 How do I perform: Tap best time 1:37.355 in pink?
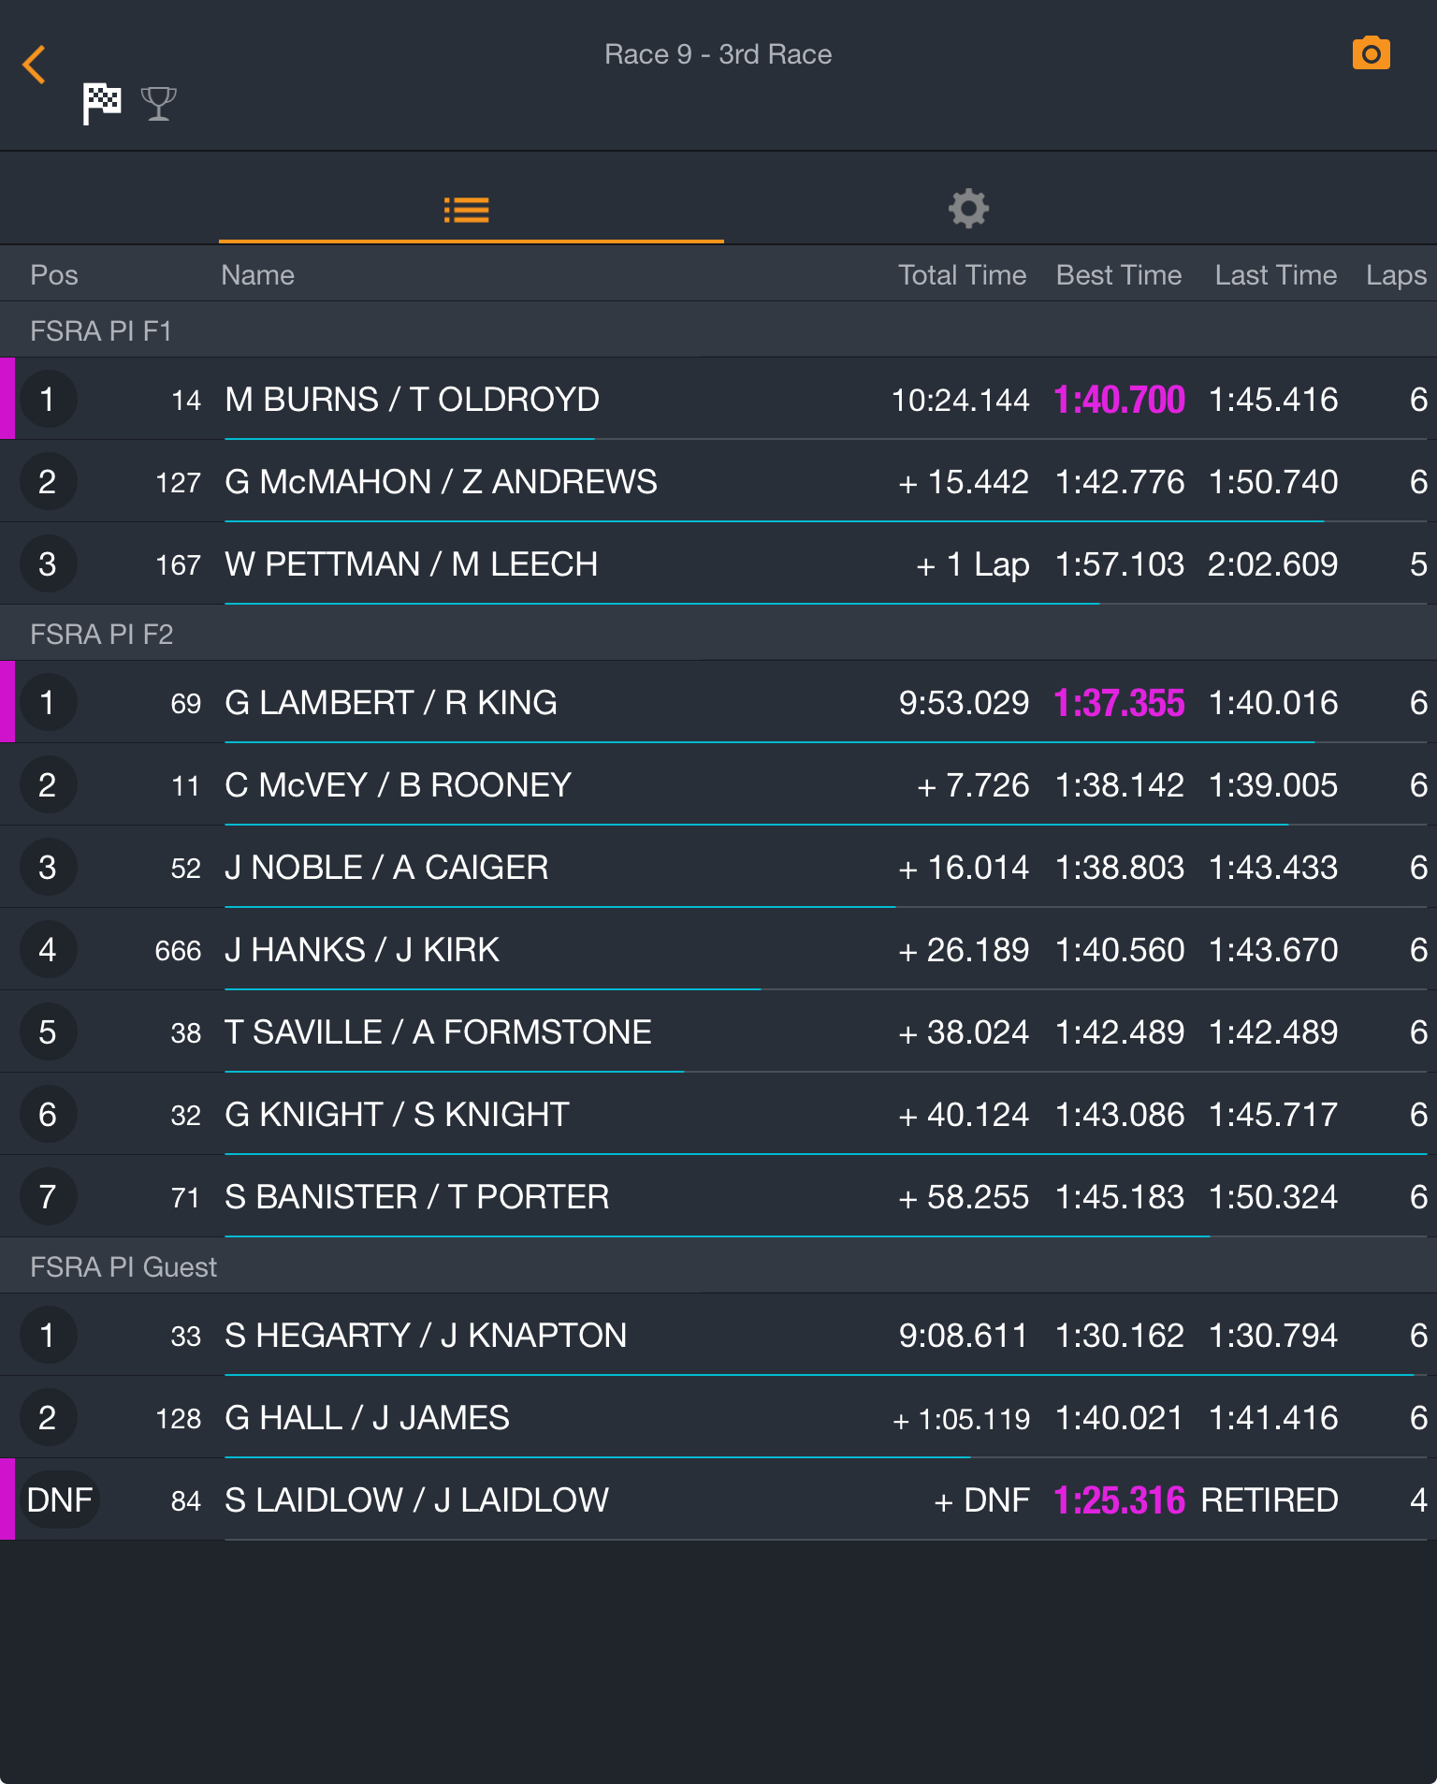[x=1119, y=703]
